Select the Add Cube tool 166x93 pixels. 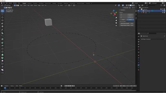tap(2, 36)
